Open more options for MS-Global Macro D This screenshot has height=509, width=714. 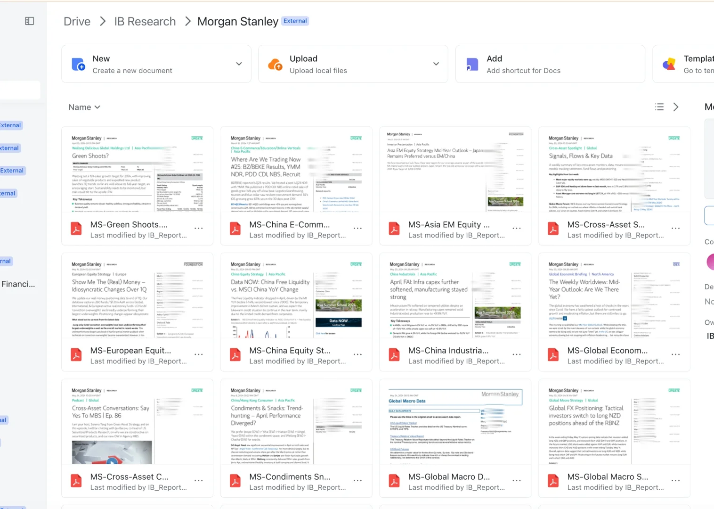[x=517, y=481]
